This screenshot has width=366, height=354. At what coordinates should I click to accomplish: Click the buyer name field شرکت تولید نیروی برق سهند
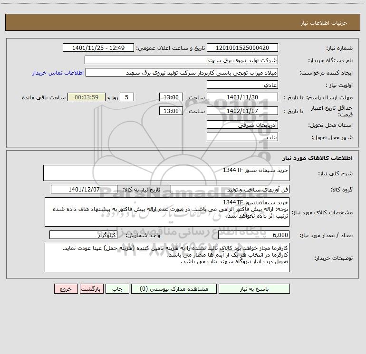[181, 60]
